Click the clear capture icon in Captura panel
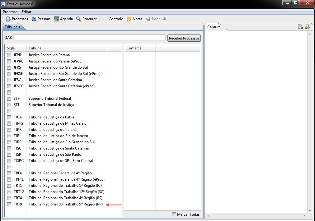 coord(300,27)
